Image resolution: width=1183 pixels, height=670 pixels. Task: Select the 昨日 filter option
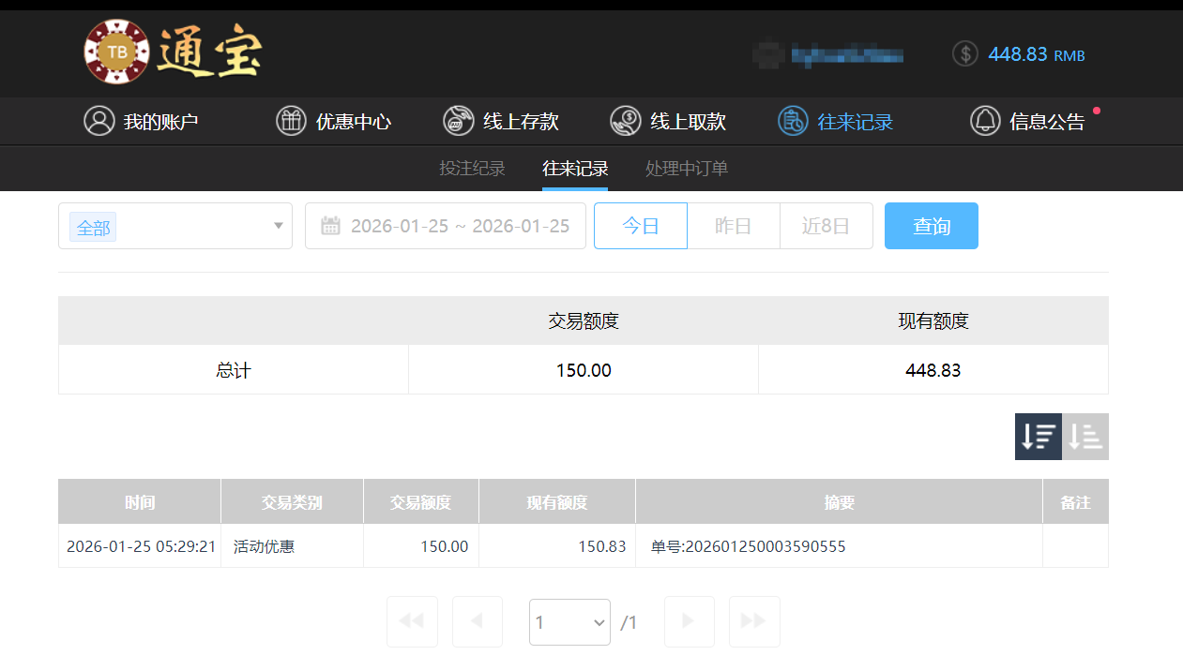tap(734, 225)
